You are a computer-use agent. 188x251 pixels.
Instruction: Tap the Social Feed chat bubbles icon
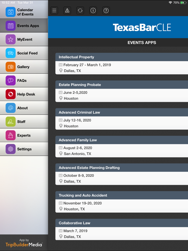10,53
